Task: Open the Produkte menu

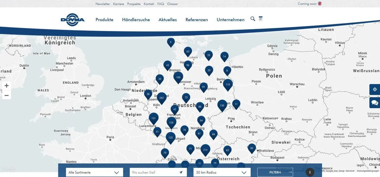Action: coord(104,20)
